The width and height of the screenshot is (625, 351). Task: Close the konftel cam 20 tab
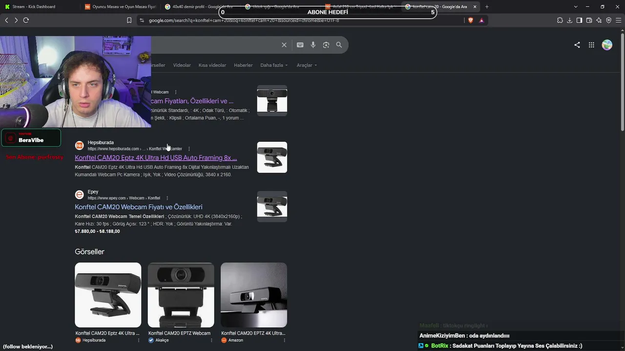[x=475, y=7]
